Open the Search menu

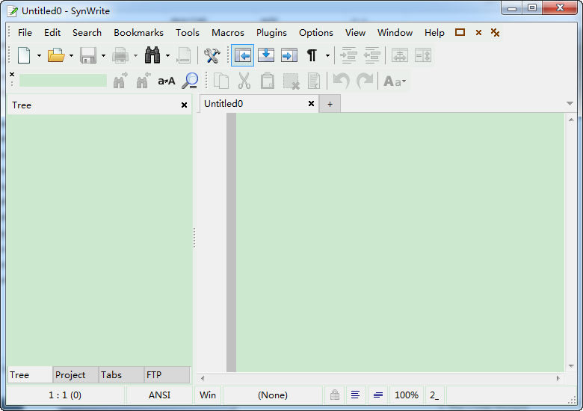click(87, 33)
